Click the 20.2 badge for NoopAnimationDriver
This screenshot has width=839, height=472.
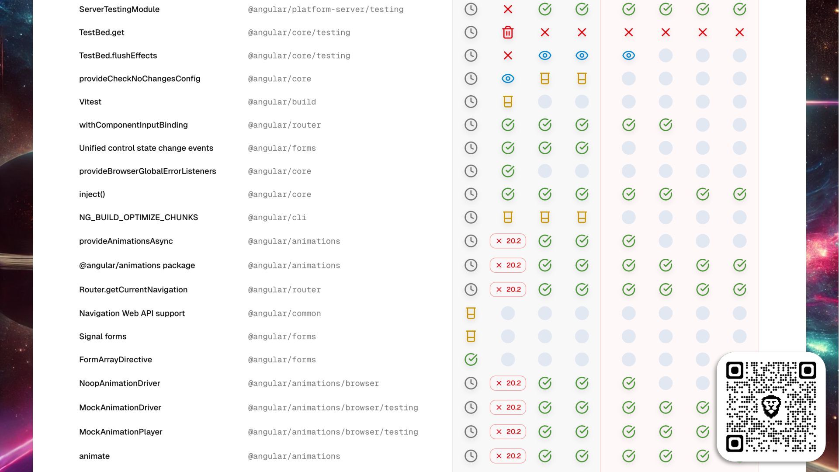[x=508, y=383]
